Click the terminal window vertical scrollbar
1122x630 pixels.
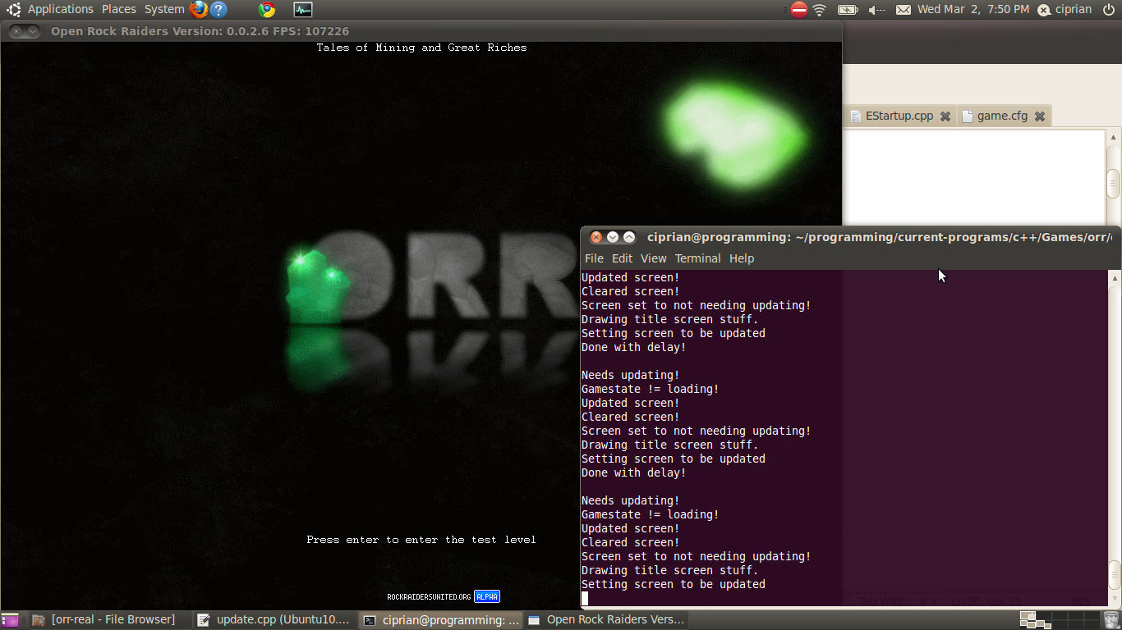(1115, 438)
